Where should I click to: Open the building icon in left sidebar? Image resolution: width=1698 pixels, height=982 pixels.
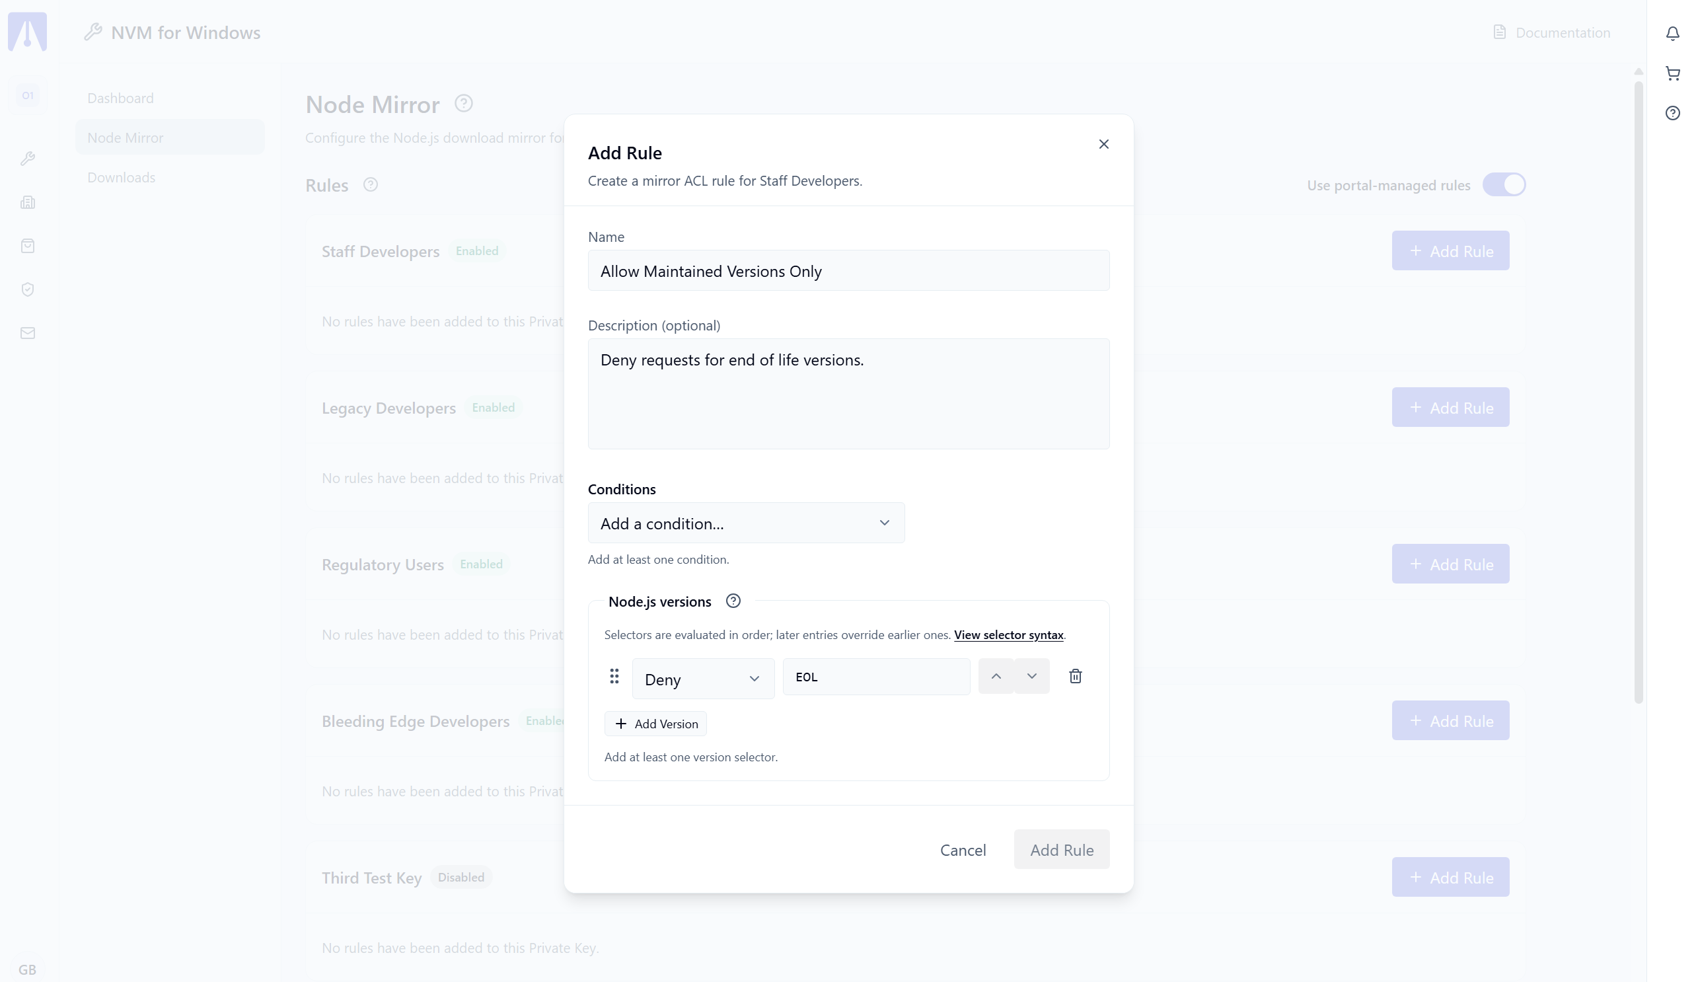[x=28, y=202]
